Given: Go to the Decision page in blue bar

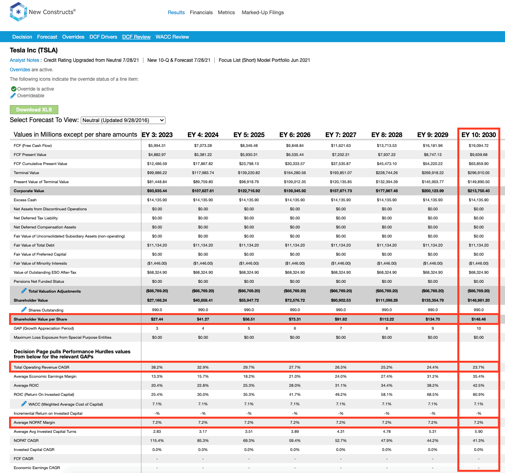Looking at the screenshot, I should pyautogui.click(x=22, y=37).
